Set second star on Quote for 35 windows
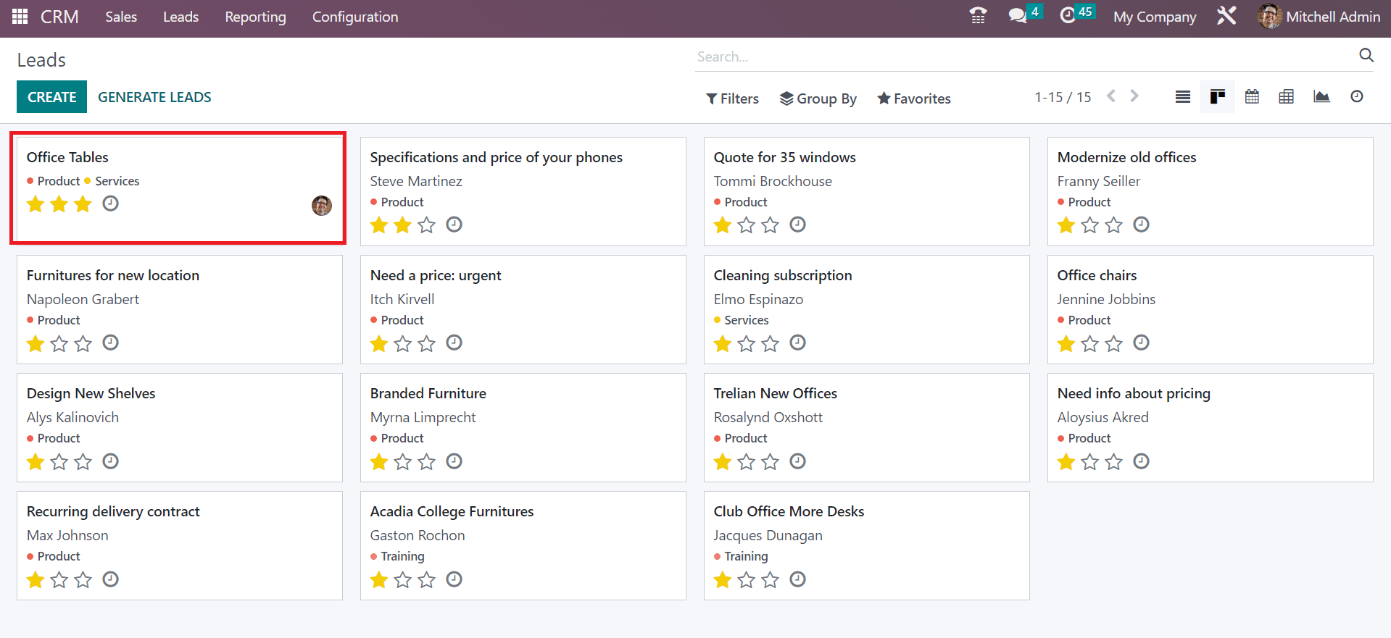Image resolution: width=1391 pixels, height=638 pixels. pos(747,225)
